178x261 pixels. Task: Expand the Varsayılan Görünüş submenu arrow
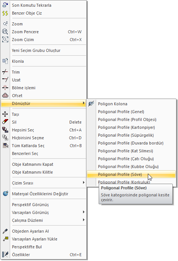(x=84, y=212)
